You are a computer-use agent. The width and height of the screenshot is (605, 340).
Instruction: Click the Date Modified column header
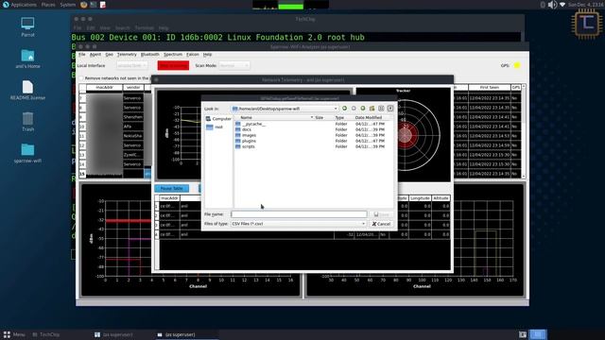coord(369,117)
